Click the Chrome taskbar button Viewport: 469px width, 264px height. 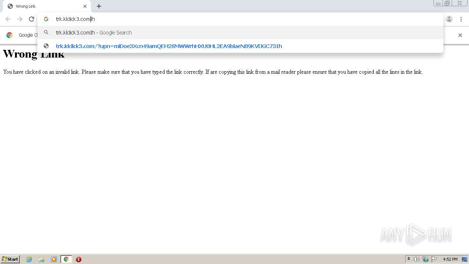pyautogui.click(x=66, y=259)
